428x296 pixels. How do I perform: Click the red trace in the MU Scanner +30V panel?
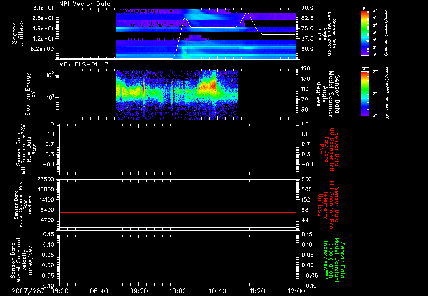[178, 162]
